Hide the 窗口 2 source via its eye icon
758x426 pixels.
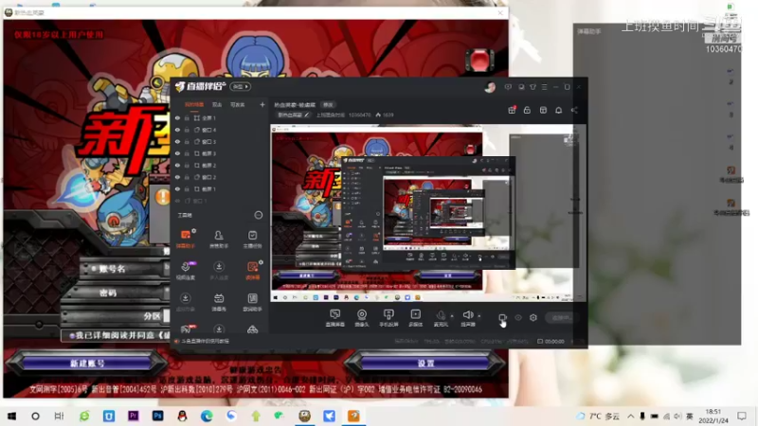click(x=177, y=177)
